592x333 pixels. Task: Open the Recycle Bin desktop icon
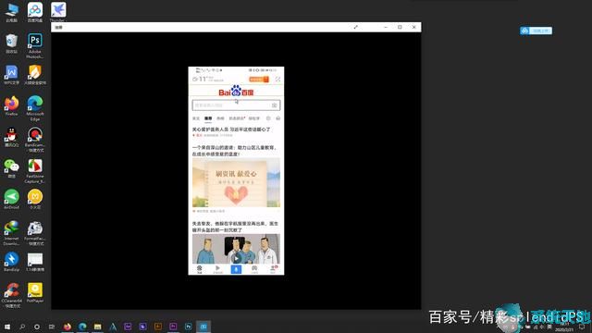11,43
